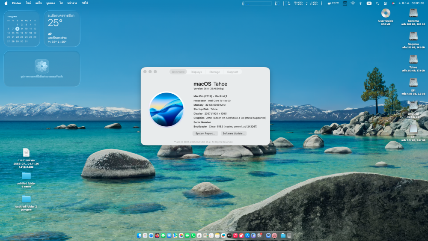Close the About This Mac window

145,72
